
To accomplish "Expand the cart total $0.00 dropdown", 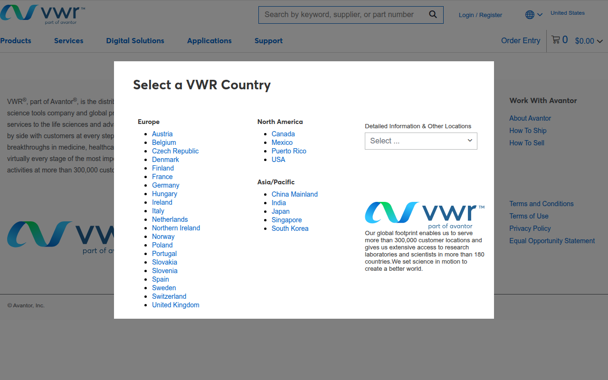I will point(589,41).
